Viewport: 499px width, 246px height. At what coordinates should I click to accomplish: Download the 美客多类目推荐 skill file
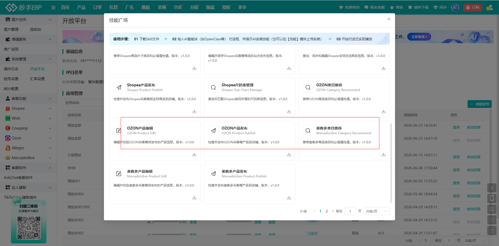(383, 154)
